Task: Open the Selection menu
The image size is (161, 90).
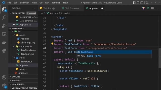Action: click(x=25, y=3)
